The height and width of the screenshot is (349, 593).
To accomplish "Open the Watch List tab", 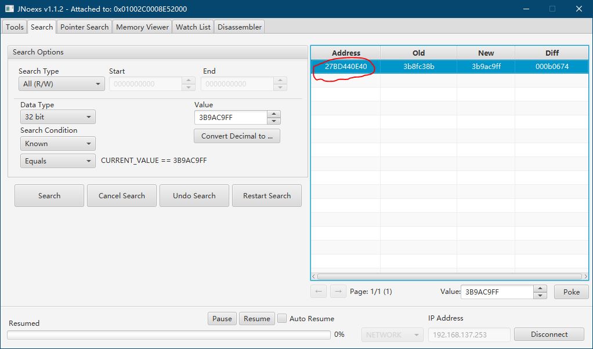I will pos(193,27).
